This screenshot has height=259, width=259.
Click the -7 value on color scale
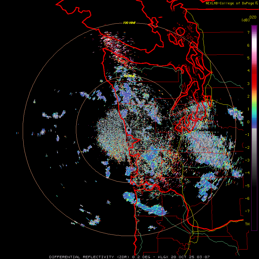click(x=247, y=211)
